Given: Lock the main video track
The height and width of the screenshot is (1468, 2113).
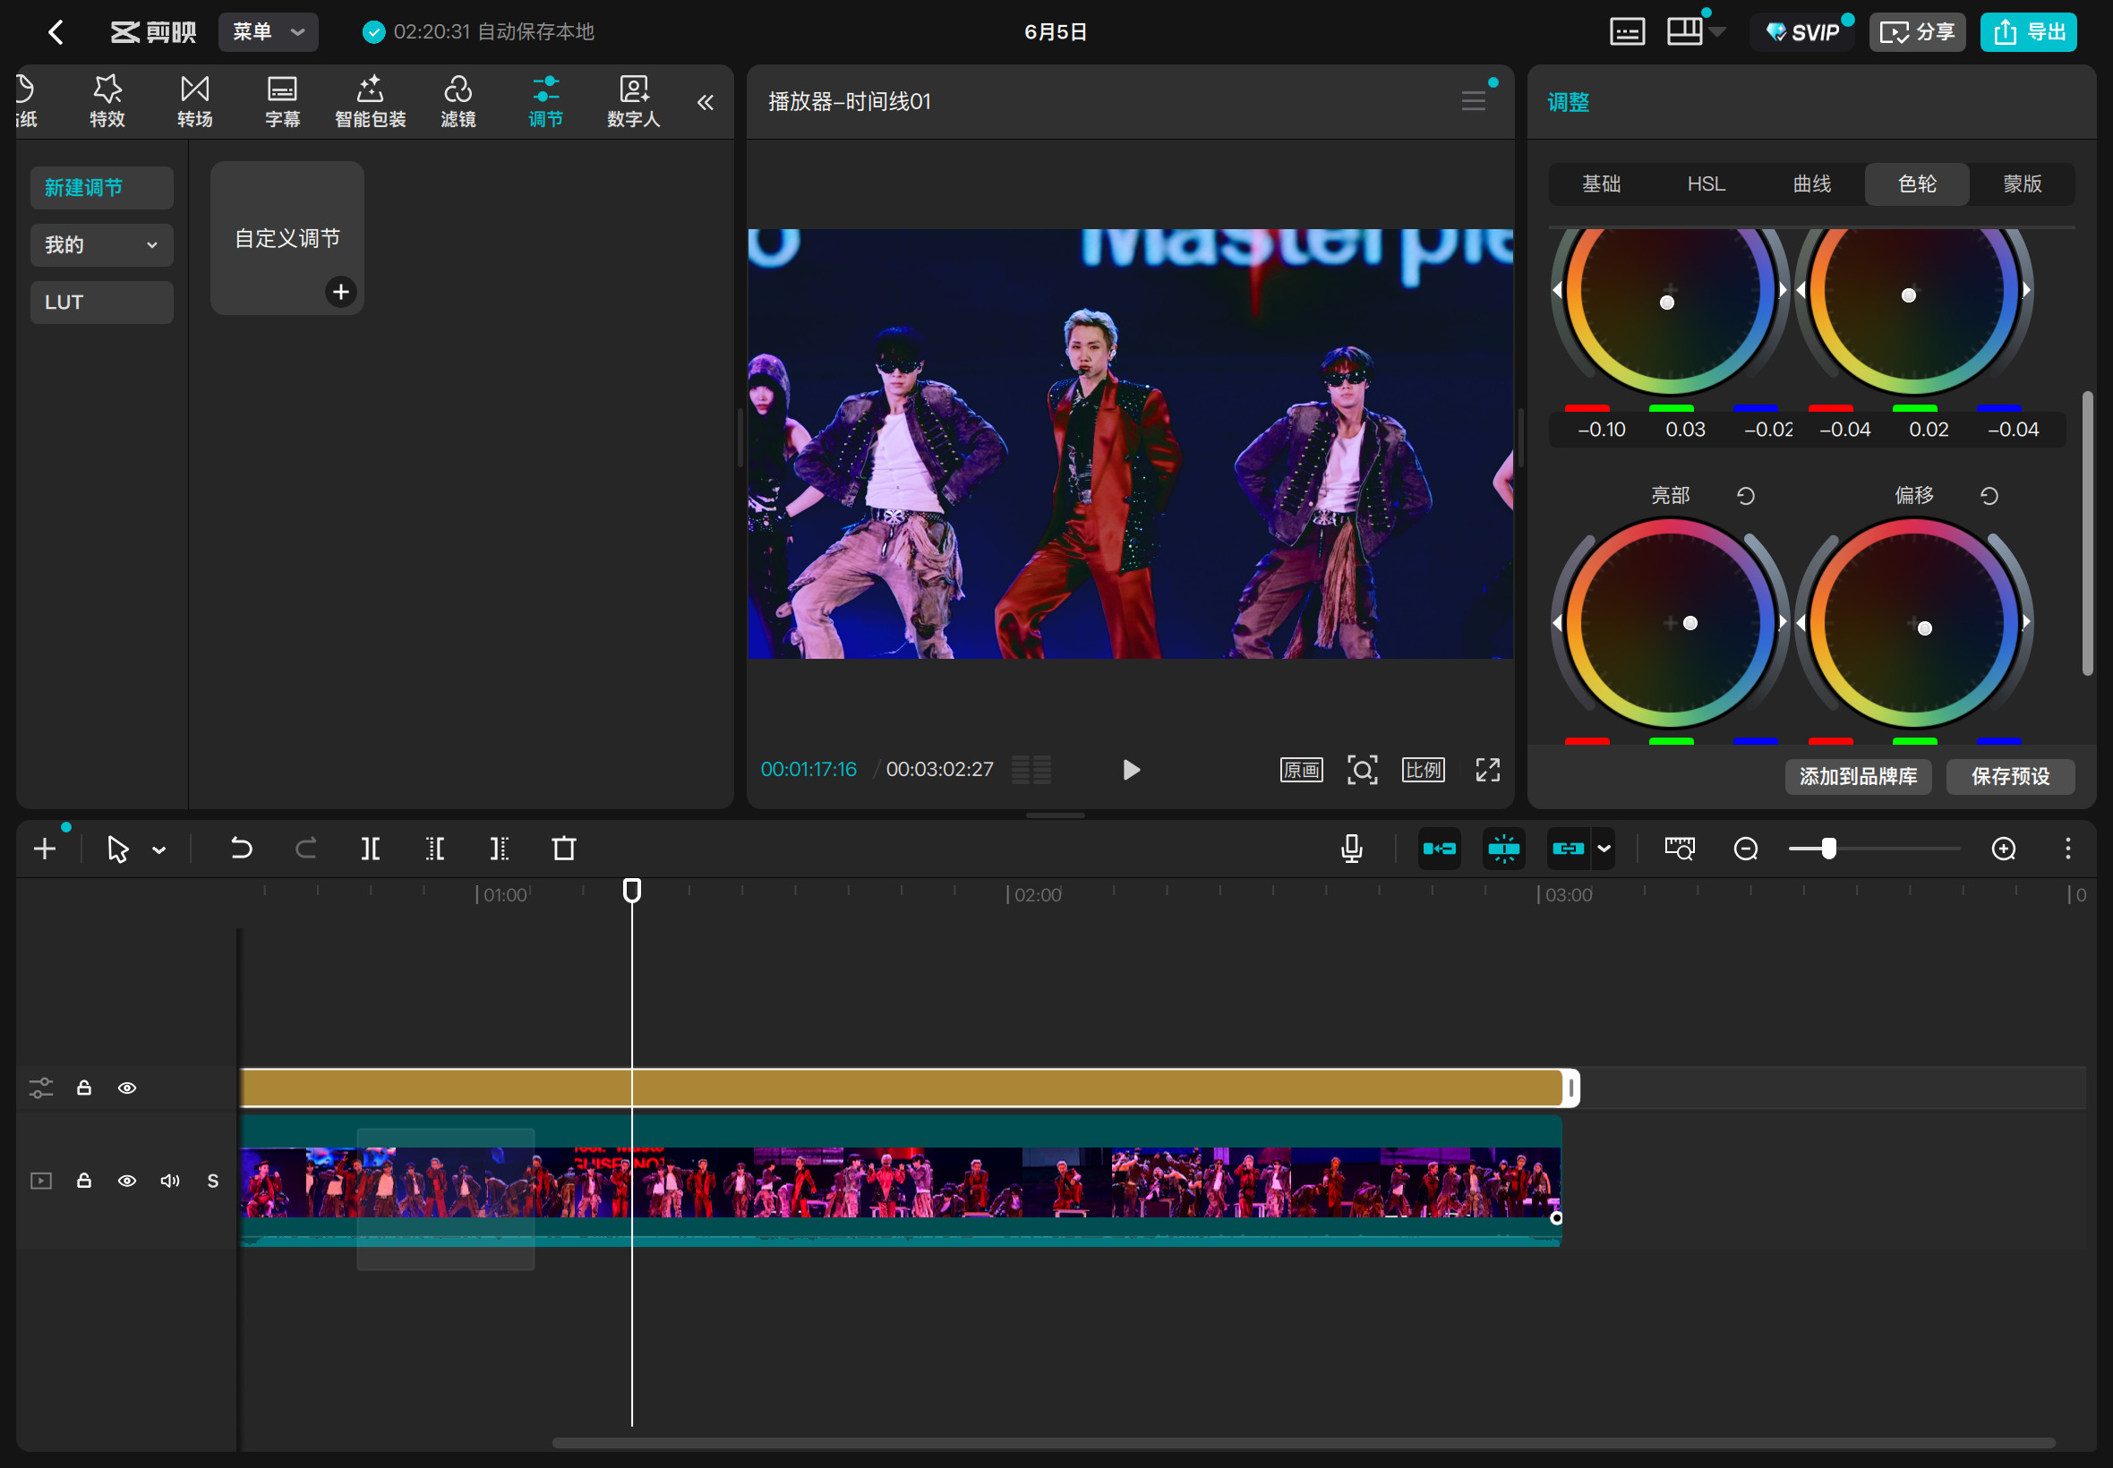Looking at the screenshot, I should (83, 1180).
